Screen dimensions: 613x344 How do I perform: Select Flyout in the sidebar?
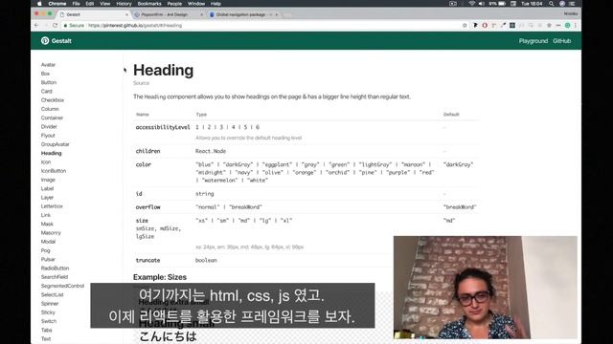coord(48,136)
